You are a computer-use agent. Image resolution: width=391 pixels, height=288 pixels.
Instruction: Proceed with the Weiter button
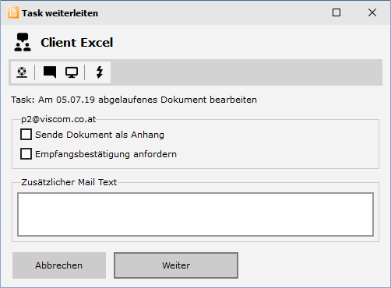[176, 265]
